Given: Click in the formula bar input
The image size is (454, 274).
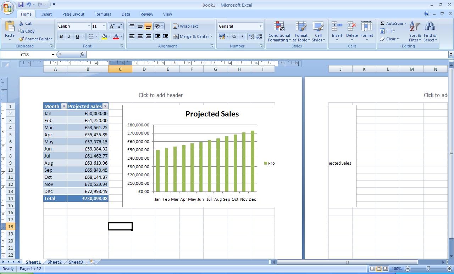Looking at the screenshot, I should click(x=267, y=55).
